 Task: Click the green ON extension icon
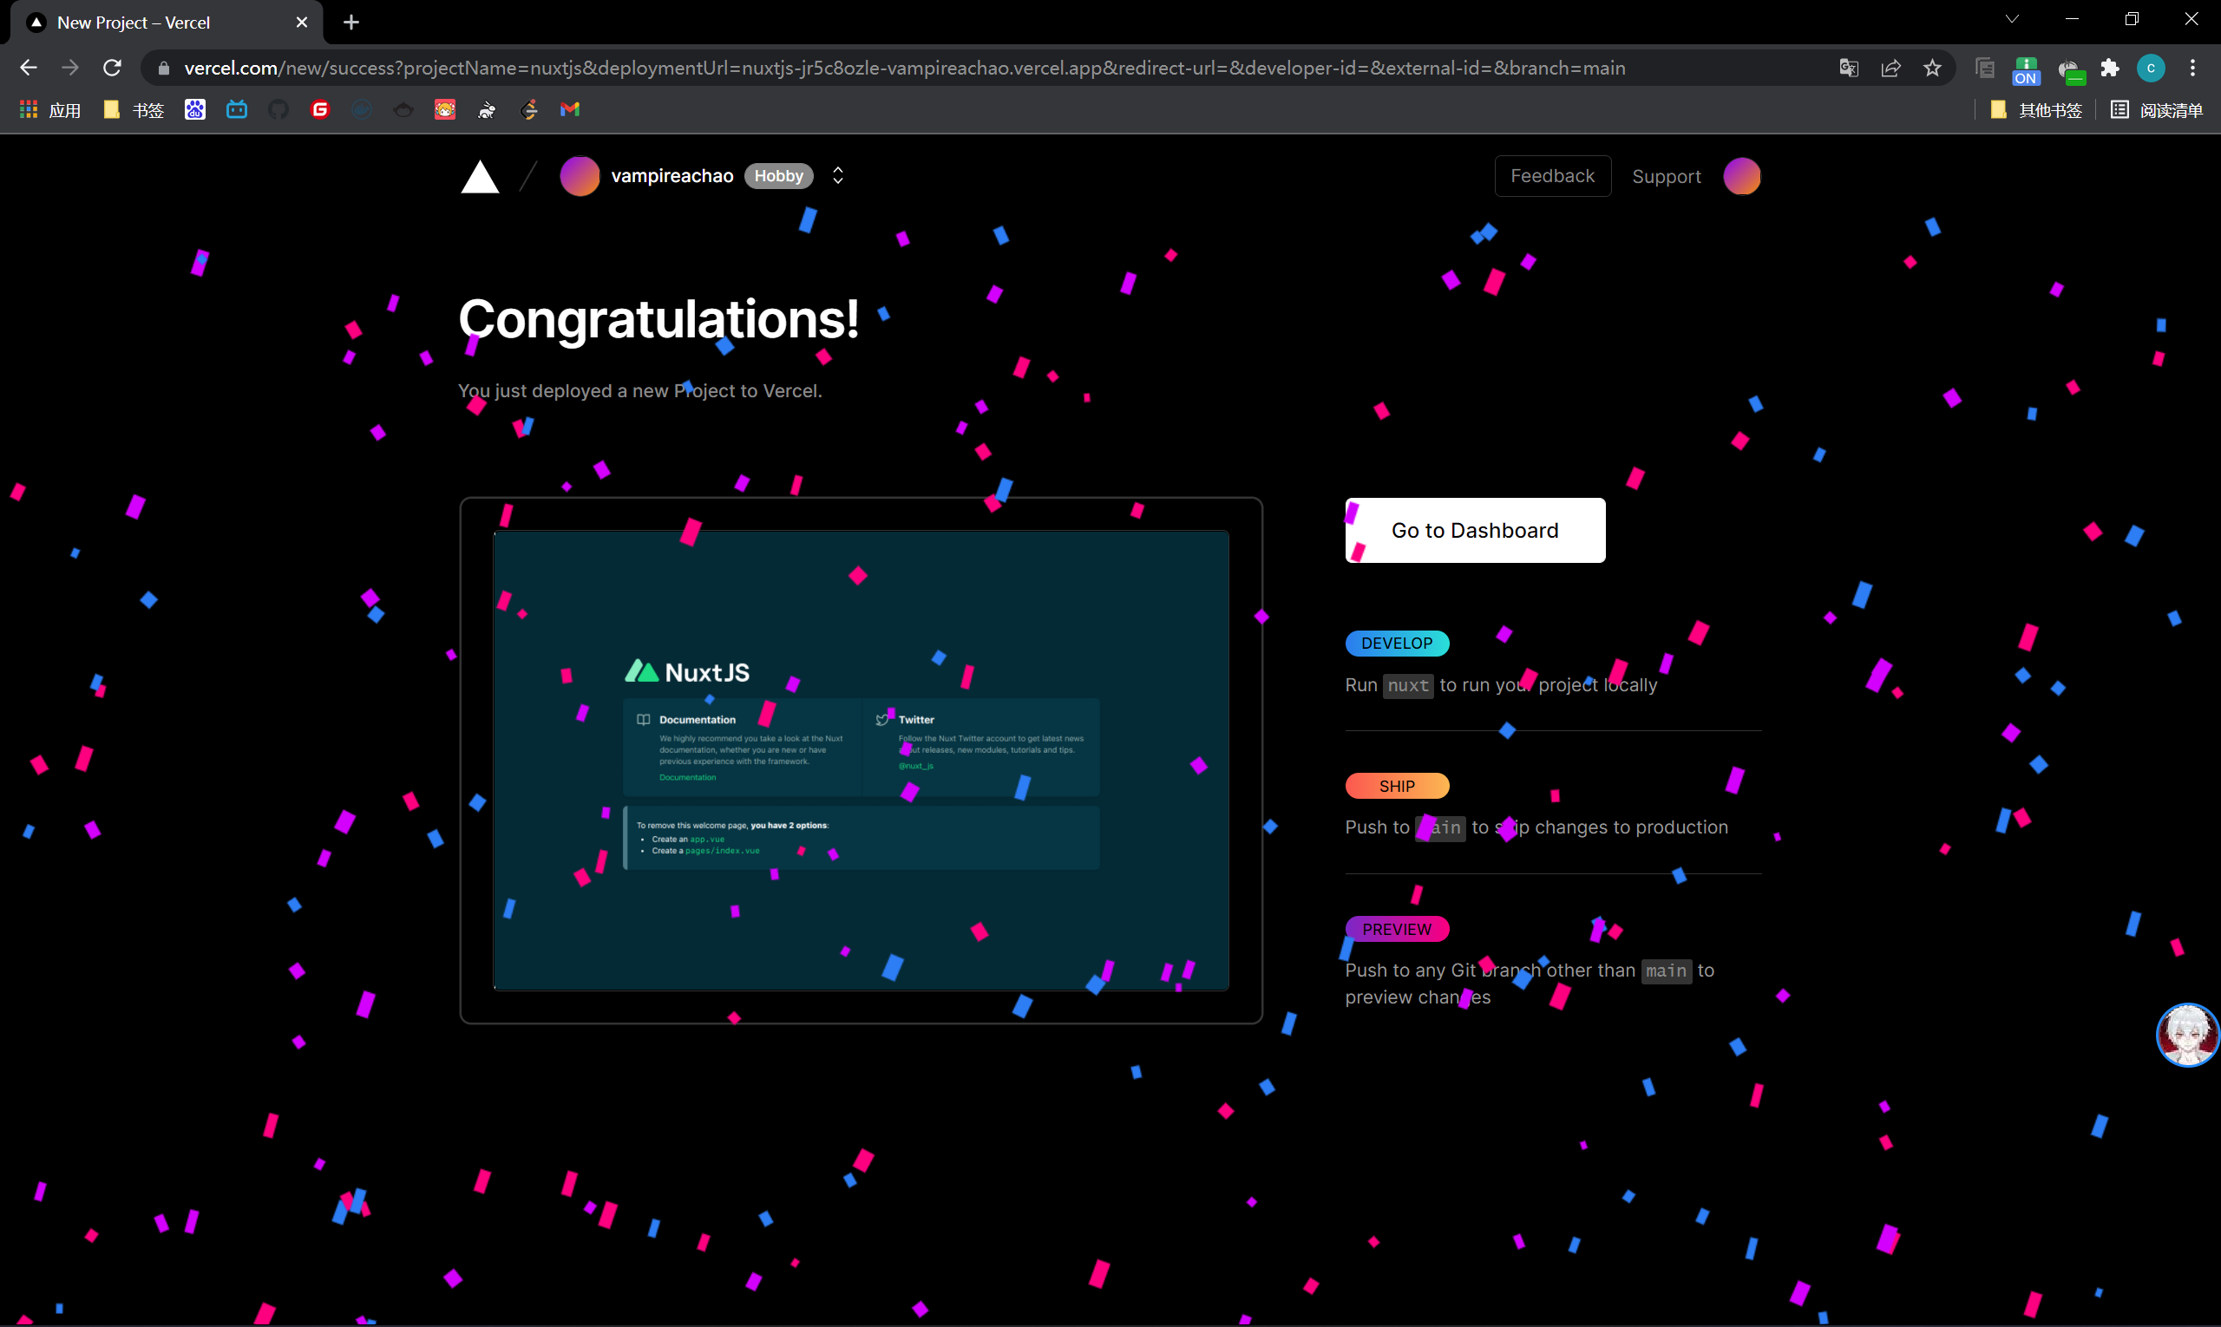(x=2025, y=69)
